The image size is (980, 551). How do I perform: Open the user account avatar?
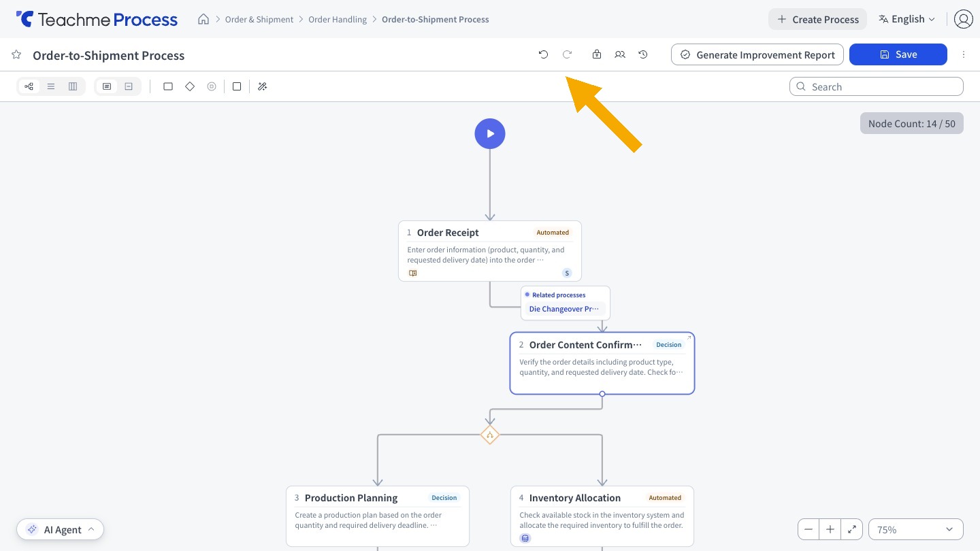click(x=963, y=19)
